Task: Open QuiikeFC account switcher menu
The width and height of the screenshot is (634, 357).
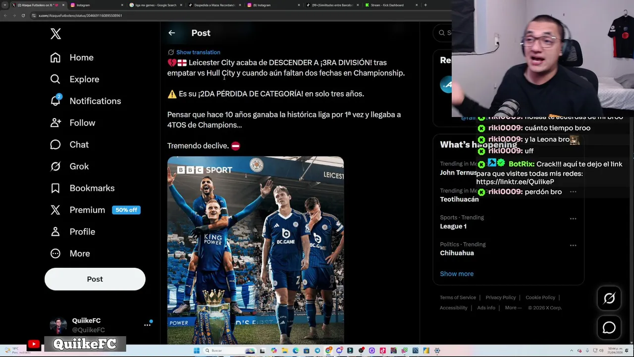Action: [147, 325]
